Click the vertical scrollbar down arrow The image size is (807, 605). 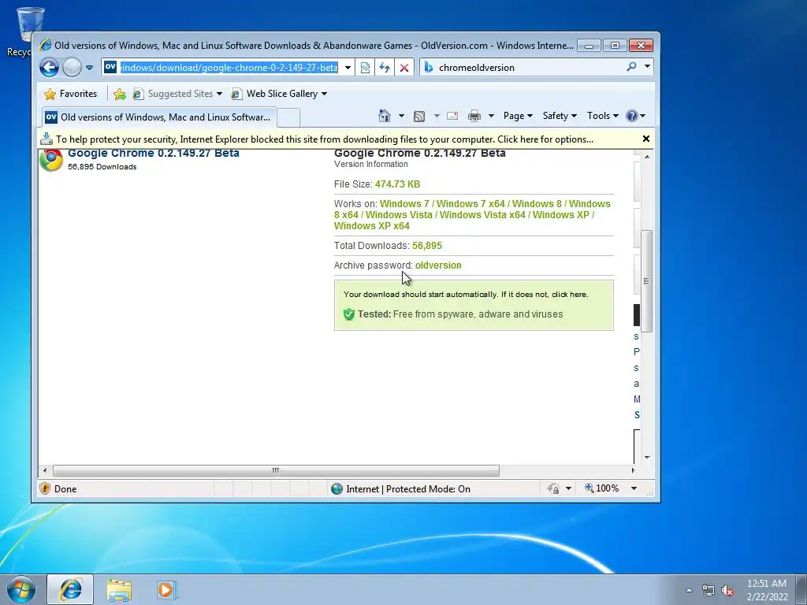[x=647, y=457]
